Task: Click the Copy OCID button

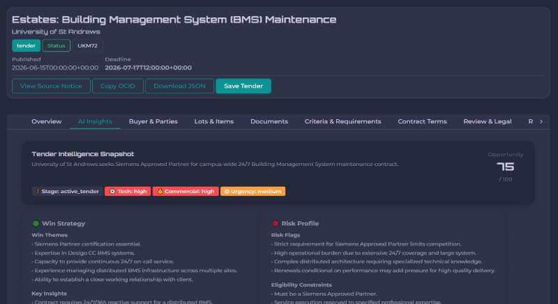Action: point(118,86)
